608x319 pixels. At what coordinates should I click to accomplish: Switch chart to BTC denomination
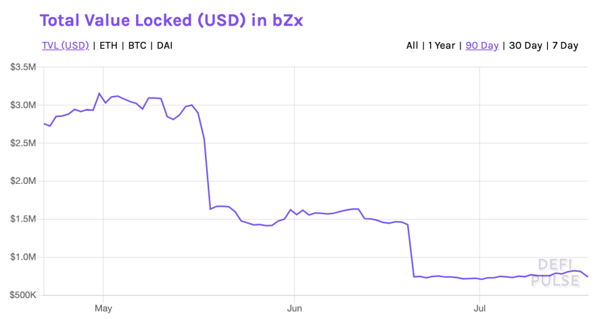(139, 45)
